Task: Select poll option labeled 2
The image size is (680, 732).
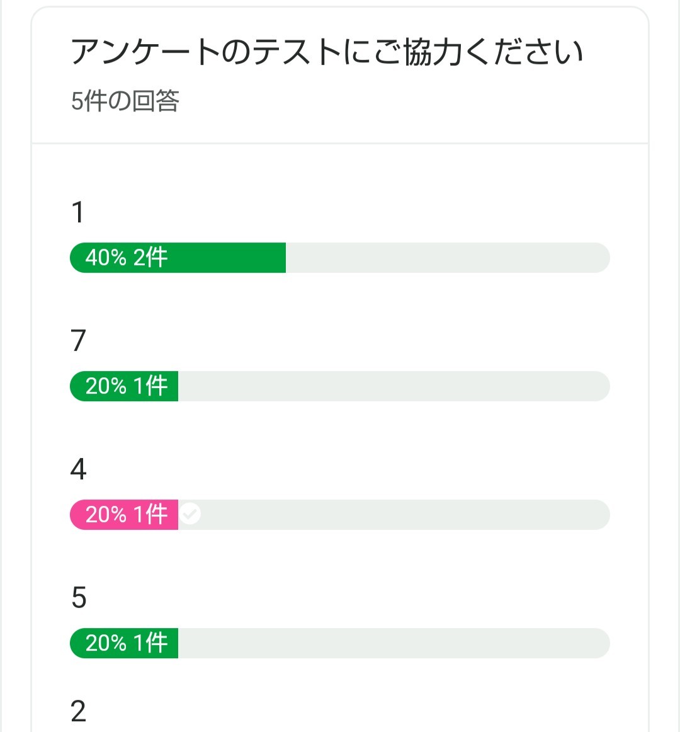Action: pyautogui.click(x=78, y=712)
